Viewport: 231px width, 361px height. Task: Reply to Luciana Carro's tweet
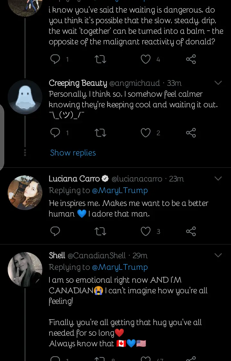click(x=55, y=231)
